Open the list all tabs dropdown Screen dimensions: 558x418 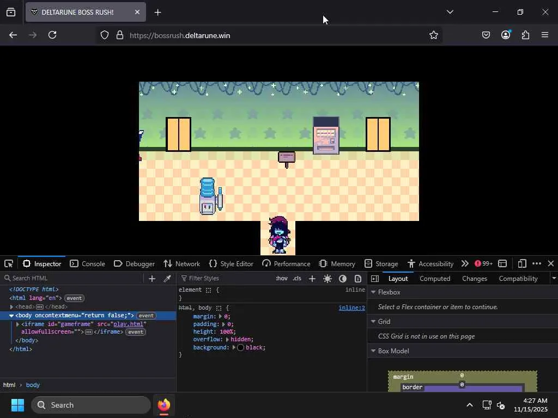(x=450, y=12)
